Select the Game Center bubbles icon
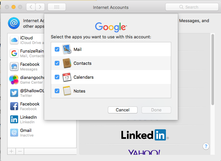The image size is (221, 161). click(14, 80)
